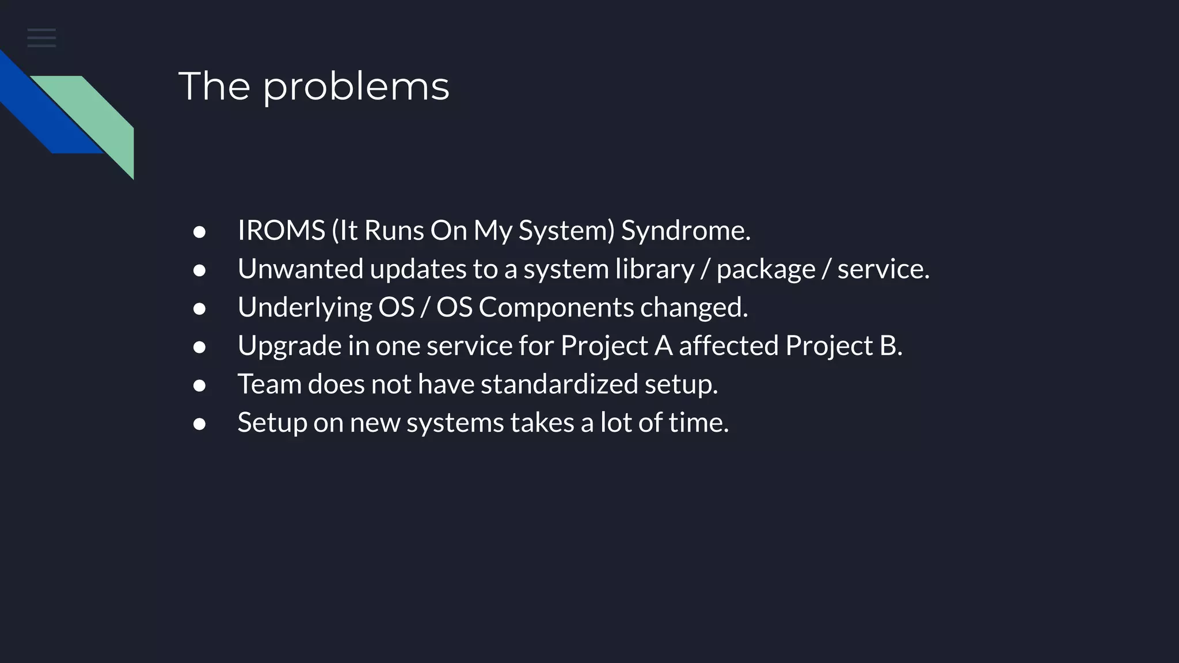Click the Team standardized setup text

pyautogui.click(x=478, y=384)
